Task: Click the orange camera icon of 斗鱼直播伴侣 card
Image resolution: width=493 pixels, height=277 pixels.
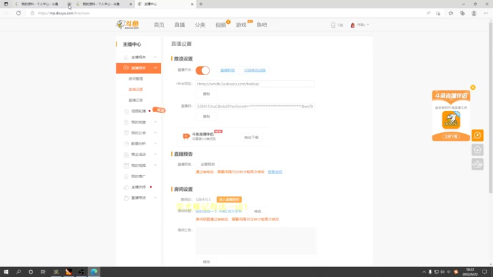Action: tap(186, 136)
